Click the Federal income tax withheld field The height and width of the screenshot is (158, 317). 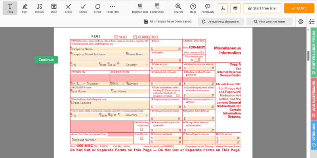(201, 68)
